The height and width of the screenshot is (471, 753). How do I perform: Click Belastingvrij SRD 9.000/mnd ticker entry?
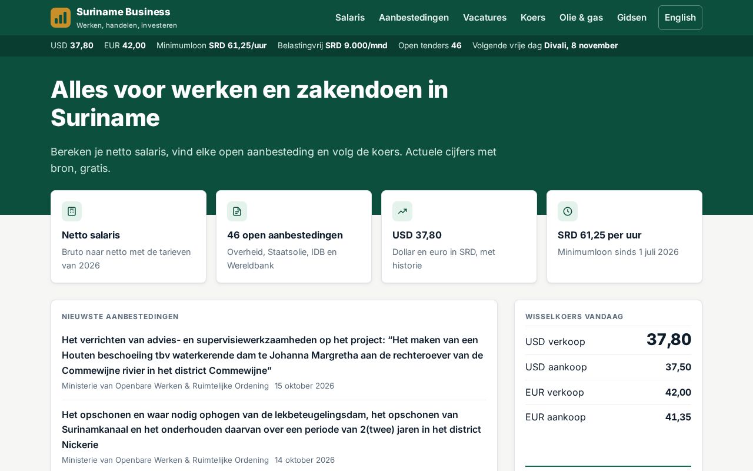(332, 45)
